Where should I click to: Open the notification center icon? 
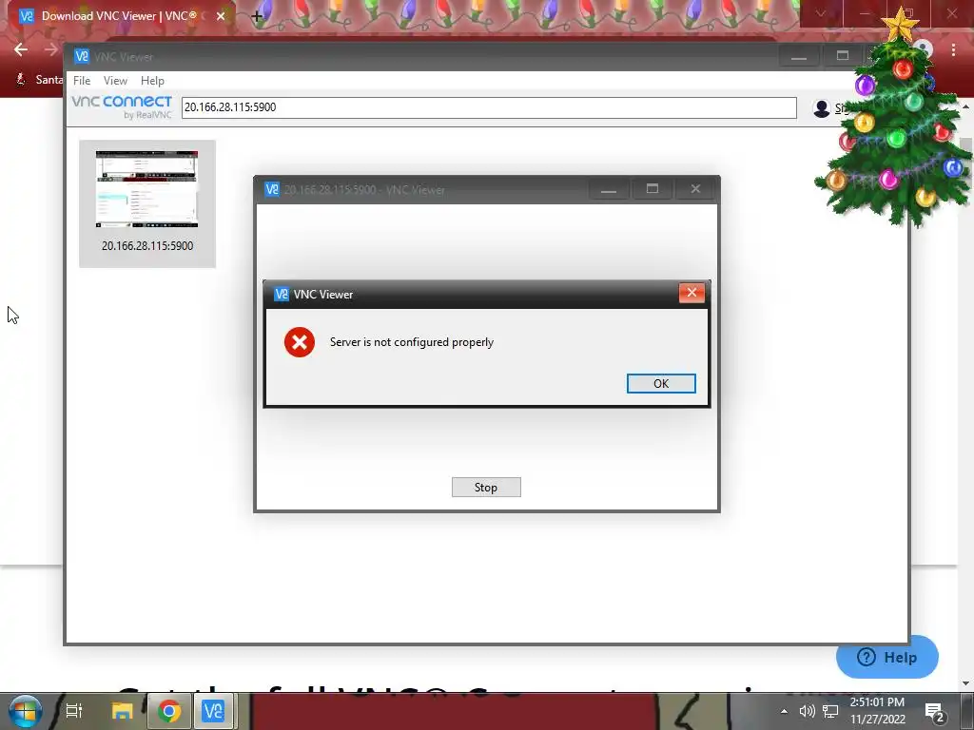[935, 713]
